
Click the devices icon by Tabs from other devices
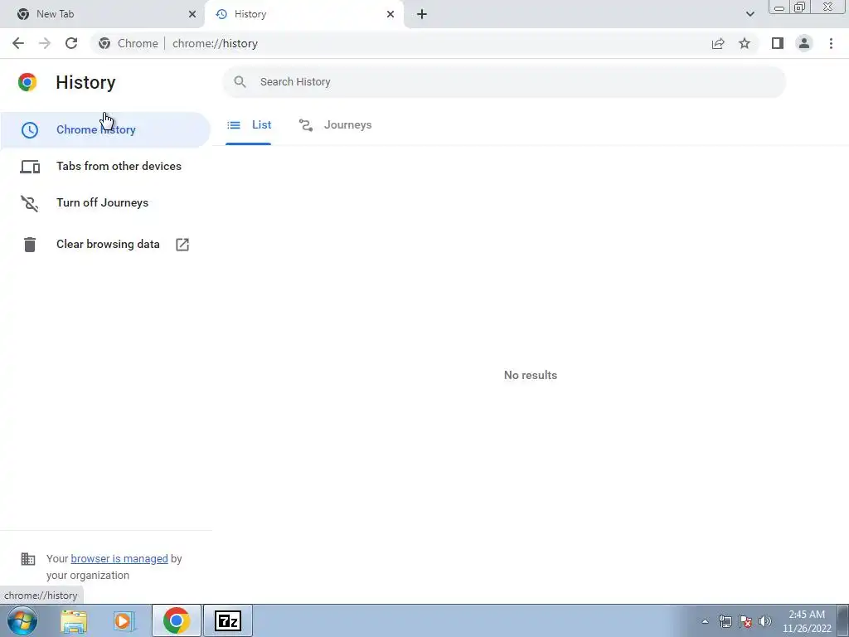coord(30,167)
